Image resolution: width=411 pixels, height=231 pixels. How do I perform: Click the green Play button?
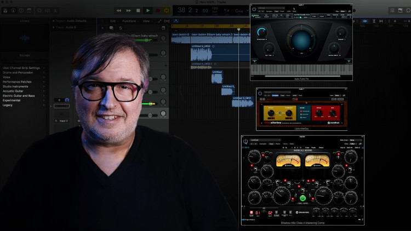[148, 10]
